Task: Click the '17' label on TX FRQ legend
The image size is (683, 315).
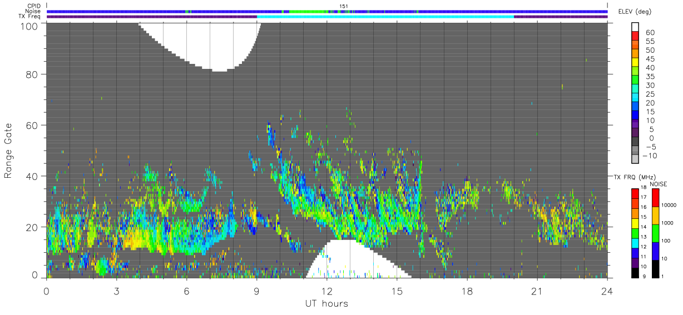Action: point(644,197)
